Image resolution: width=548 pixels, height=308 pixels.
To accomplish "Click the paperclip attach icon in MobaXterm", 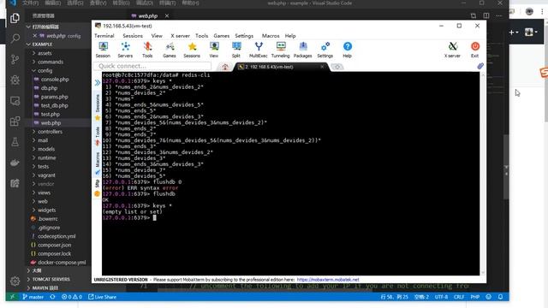I will [480, 66].
